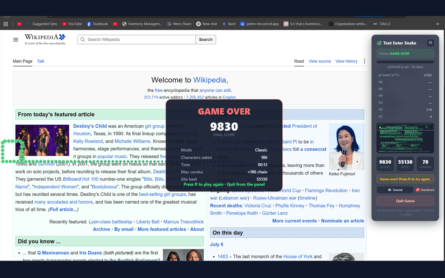Click the BEST score 55130 box
Image resolution: width=445 pixels, height=278 pixels.
point(405,164)
